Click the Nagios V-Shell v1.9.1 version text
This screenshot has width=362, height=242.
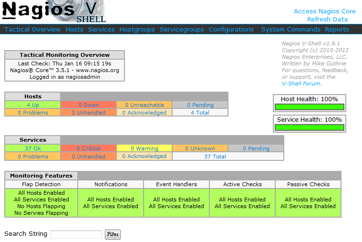click(311, 43)
